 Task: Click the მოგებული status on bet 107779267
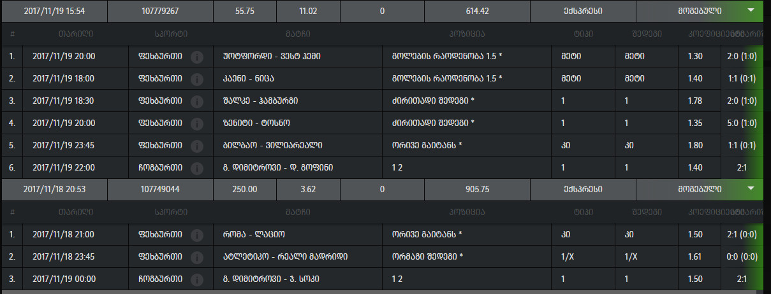700,11
